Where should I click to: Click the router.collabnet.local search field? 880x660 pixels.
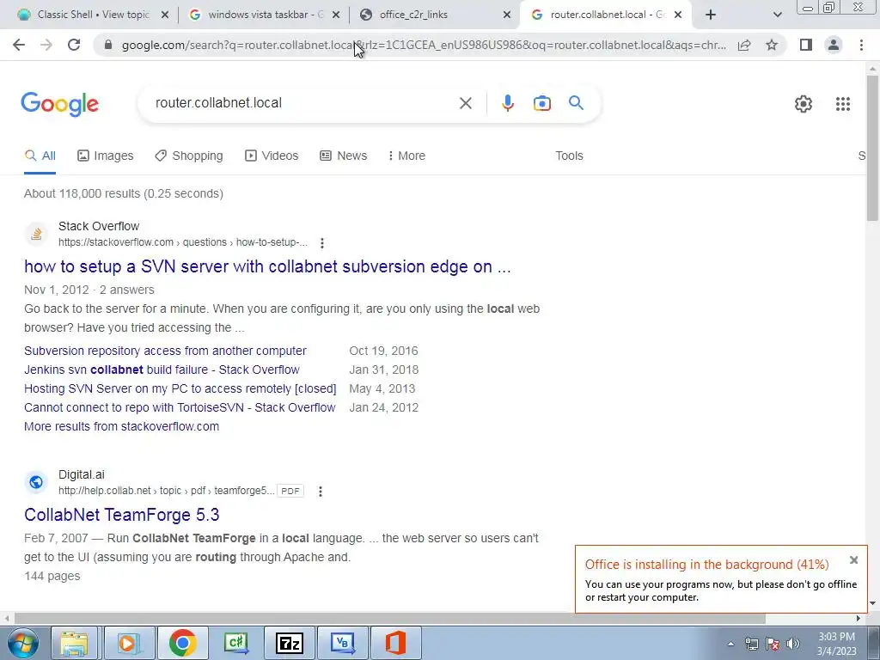(303, 103)
